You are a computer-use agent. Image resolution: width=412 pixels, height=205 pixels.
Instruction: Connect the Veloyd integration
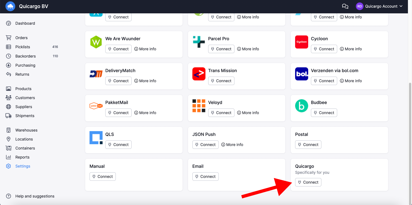[x=221, y=113]
